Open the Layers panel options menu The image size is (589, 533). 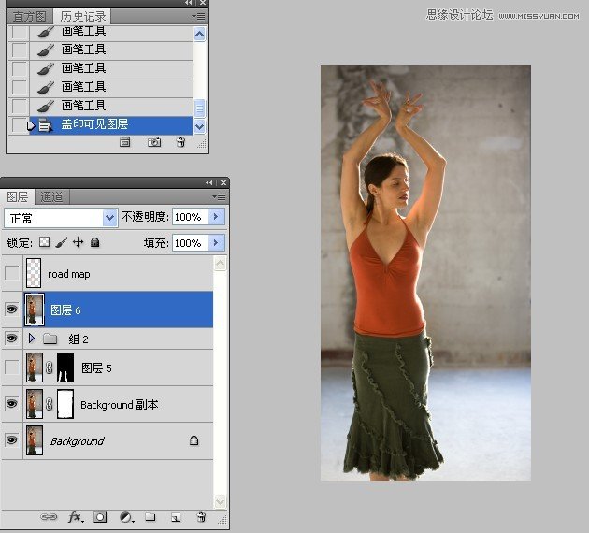[x=219, y=196]
